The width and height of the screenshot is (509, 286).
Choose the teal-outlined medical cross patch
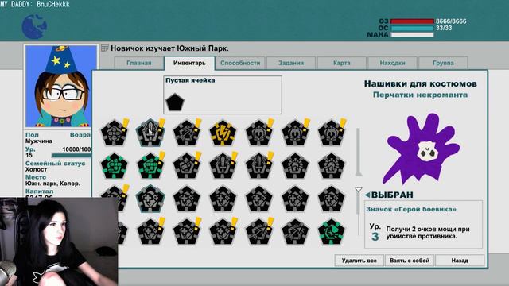(x=150, y=199)
